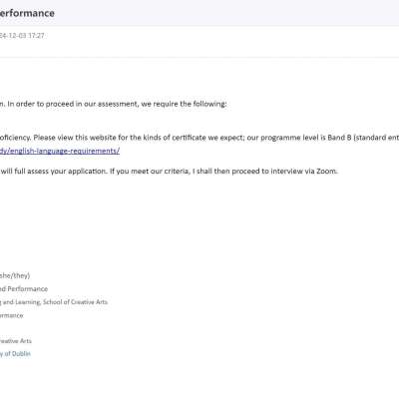Click the email subject heading ending 'erformance'
The image size is (399, 399).
pos(27,13)
